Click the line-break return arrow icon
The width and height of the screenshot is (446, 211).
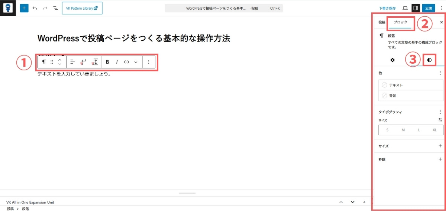84,62
